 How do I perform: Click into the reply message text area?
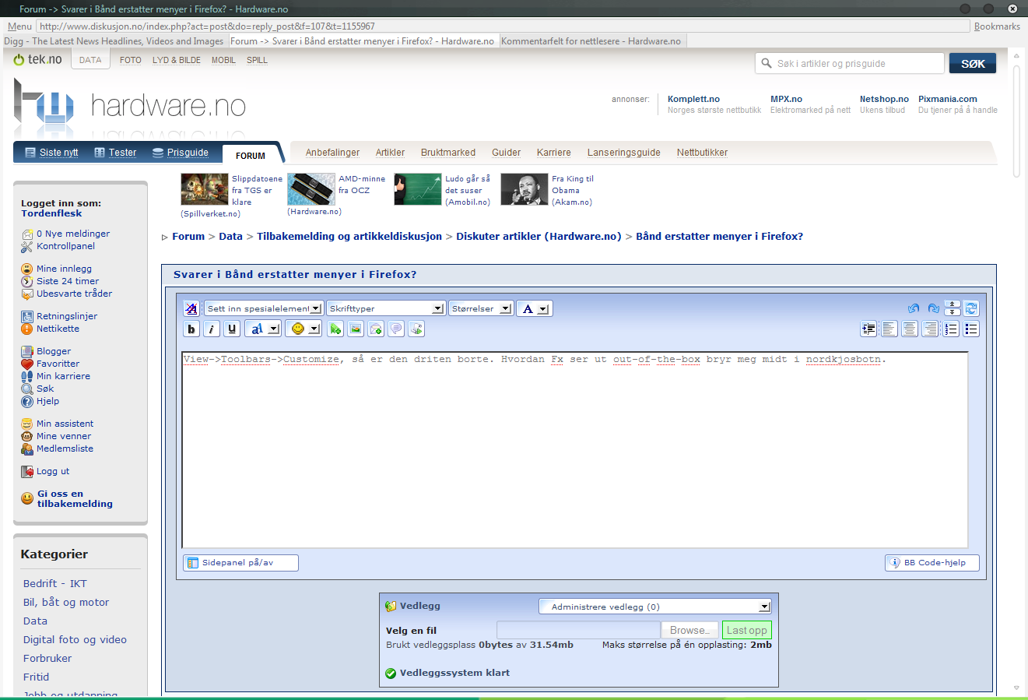coord(575,450)
